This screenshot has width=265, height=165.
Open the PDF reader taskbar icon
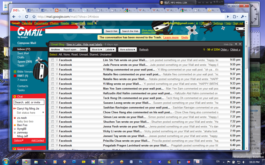coord(198,162)
